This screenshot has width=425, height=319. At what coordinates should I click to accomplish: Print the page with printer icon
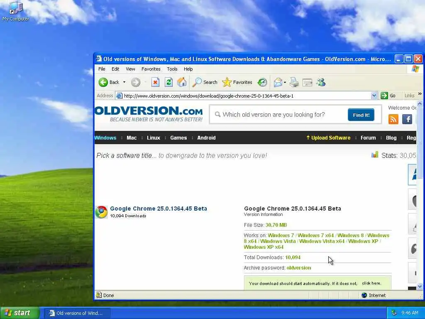(x=294, y=82)
